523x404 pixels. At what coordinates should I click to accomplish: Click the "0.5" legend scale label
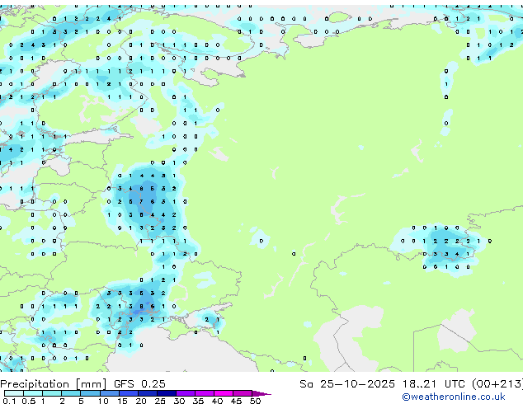pyautogui.click(x=29, y=401)
